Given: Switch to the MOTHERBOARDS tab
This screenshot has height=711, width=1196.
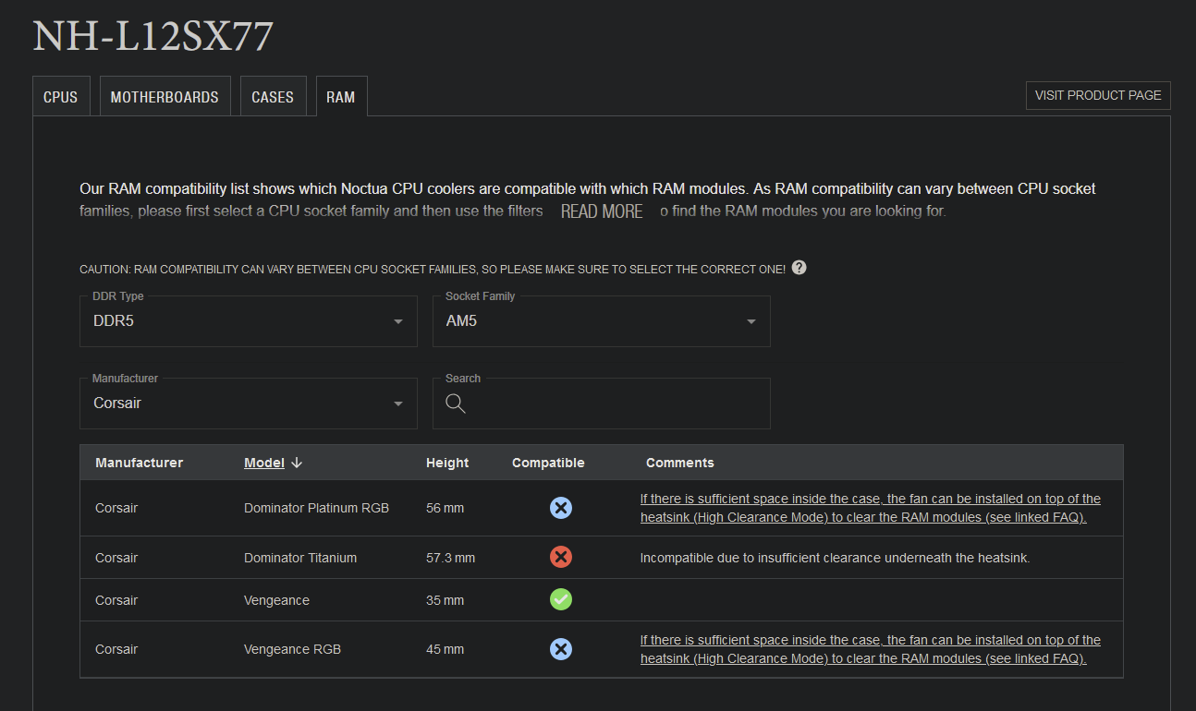Looking at the screenshot, I should click(165, 96).
